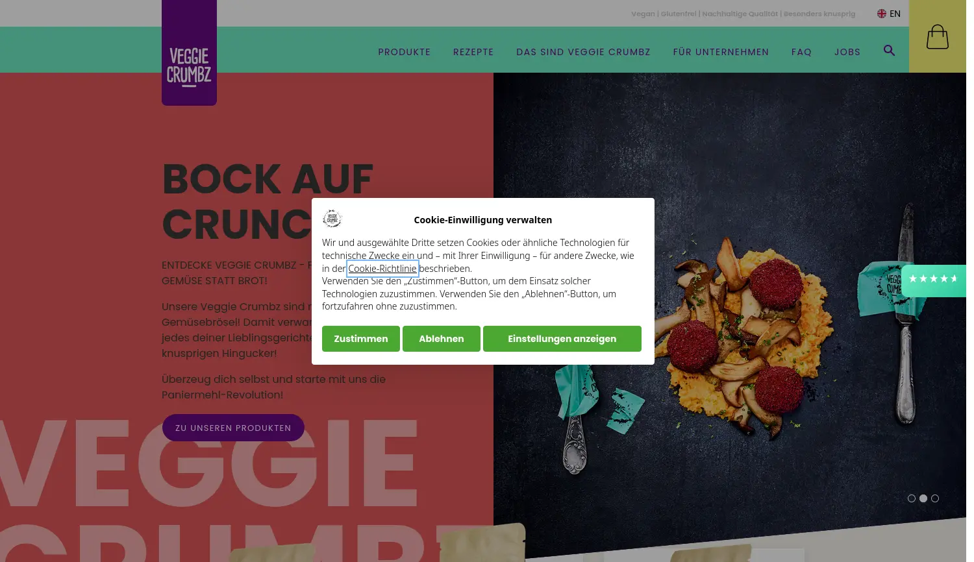Viewport: 974px width, 562px height.
Task: Open the shopping bag cart icon
Action: point(937,37)
